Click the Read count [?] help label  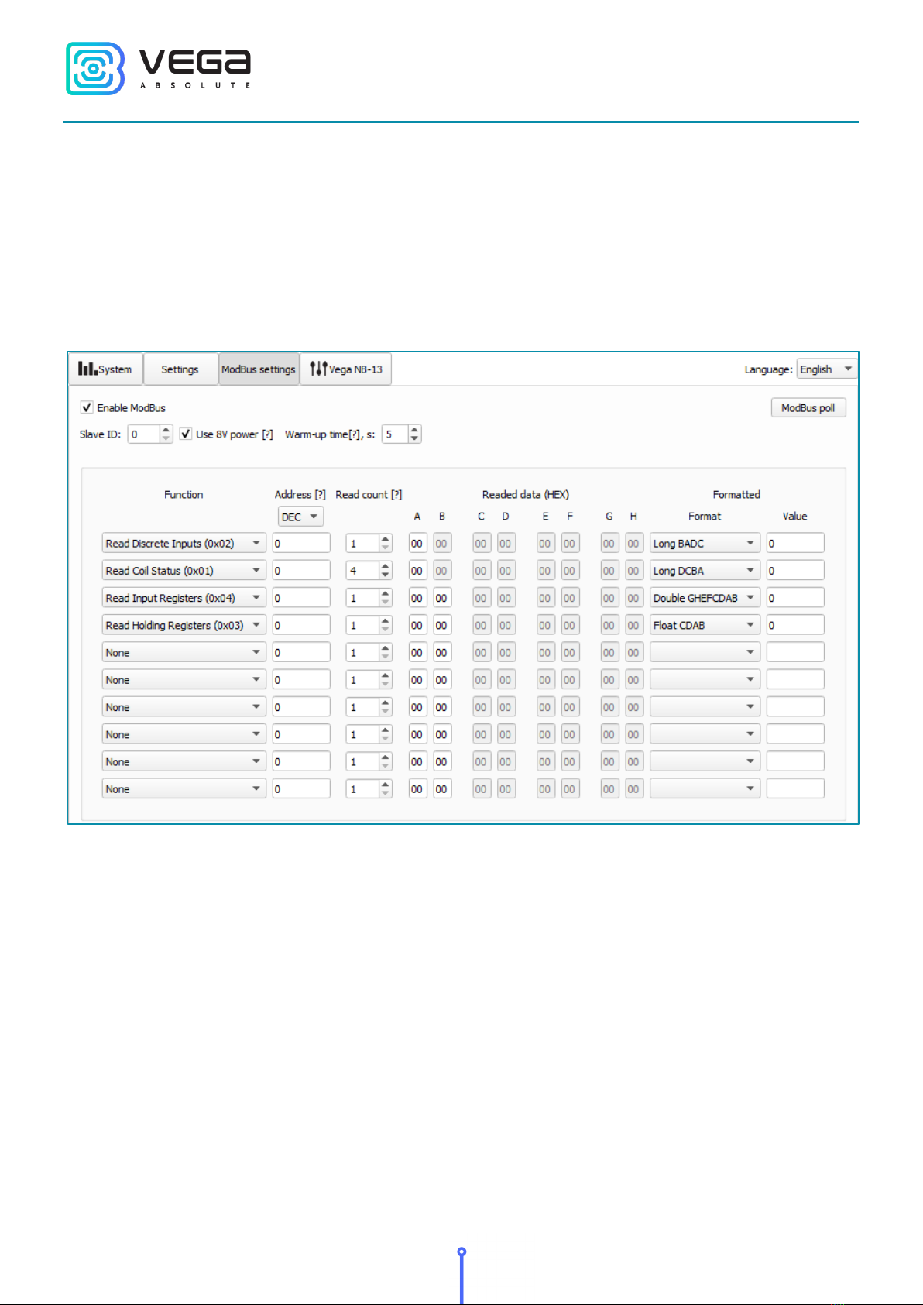pos(369,494)
